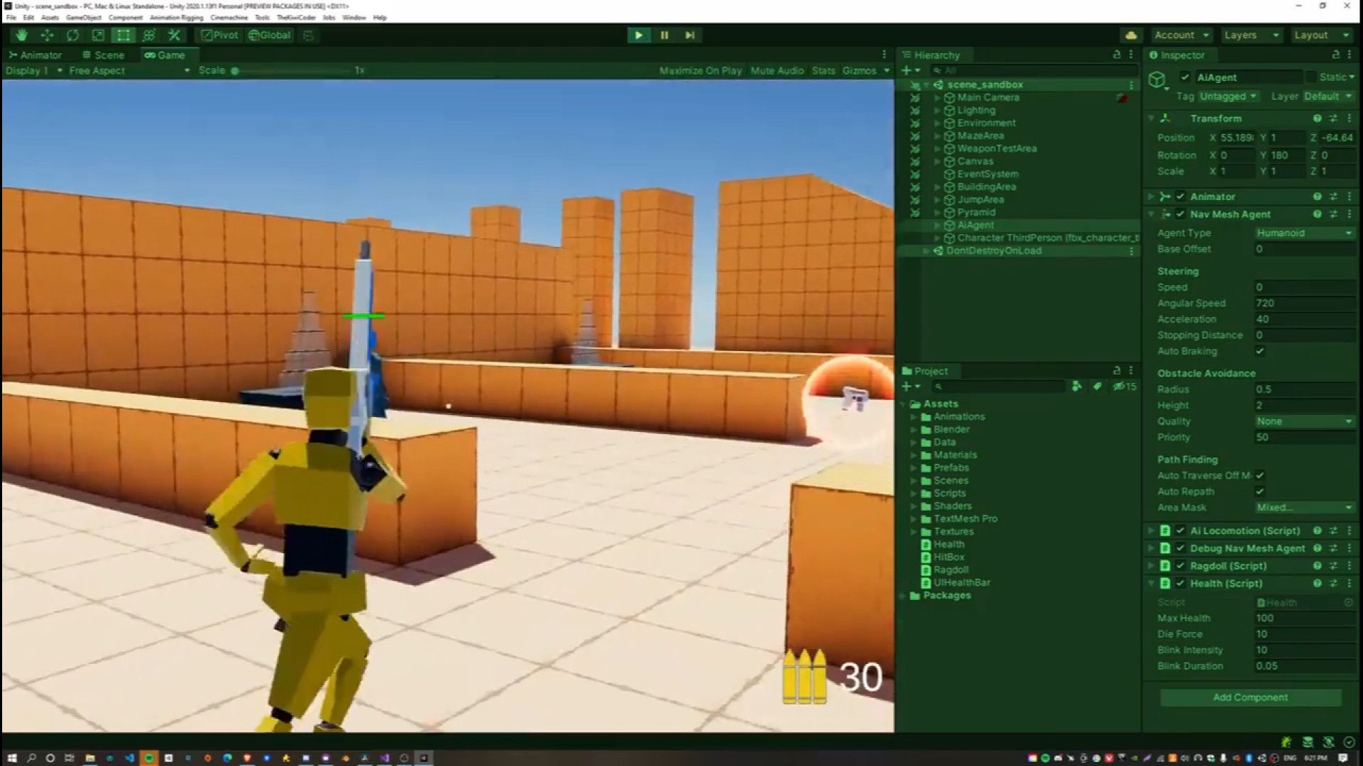Screen dimensions: 1363x766
Task: Open the Layers dropdown
Action: (x=1251, y=35)
